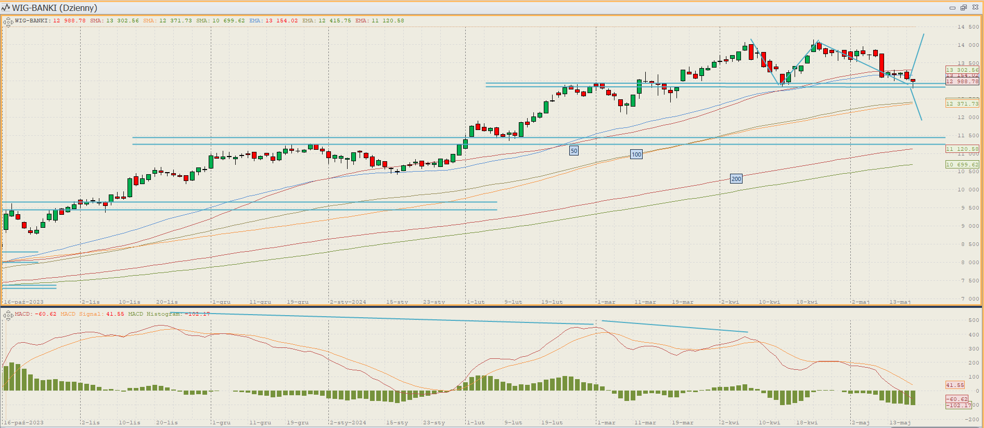Click the 12 371.73 SMA price tag on axis
The width and height of the screenshot is (984, 428).
pos(962,104)
